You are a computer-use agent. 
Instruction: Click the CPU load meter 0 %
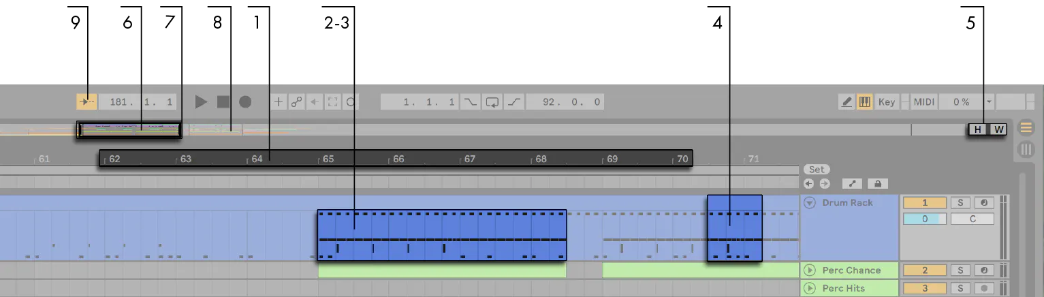point(961,102)
